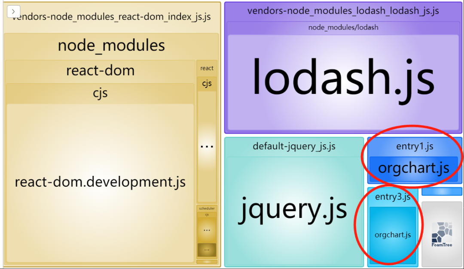464x269 pixels.
Task: Select the large node_modules folder in react-dom chunk
Action: 111,45
